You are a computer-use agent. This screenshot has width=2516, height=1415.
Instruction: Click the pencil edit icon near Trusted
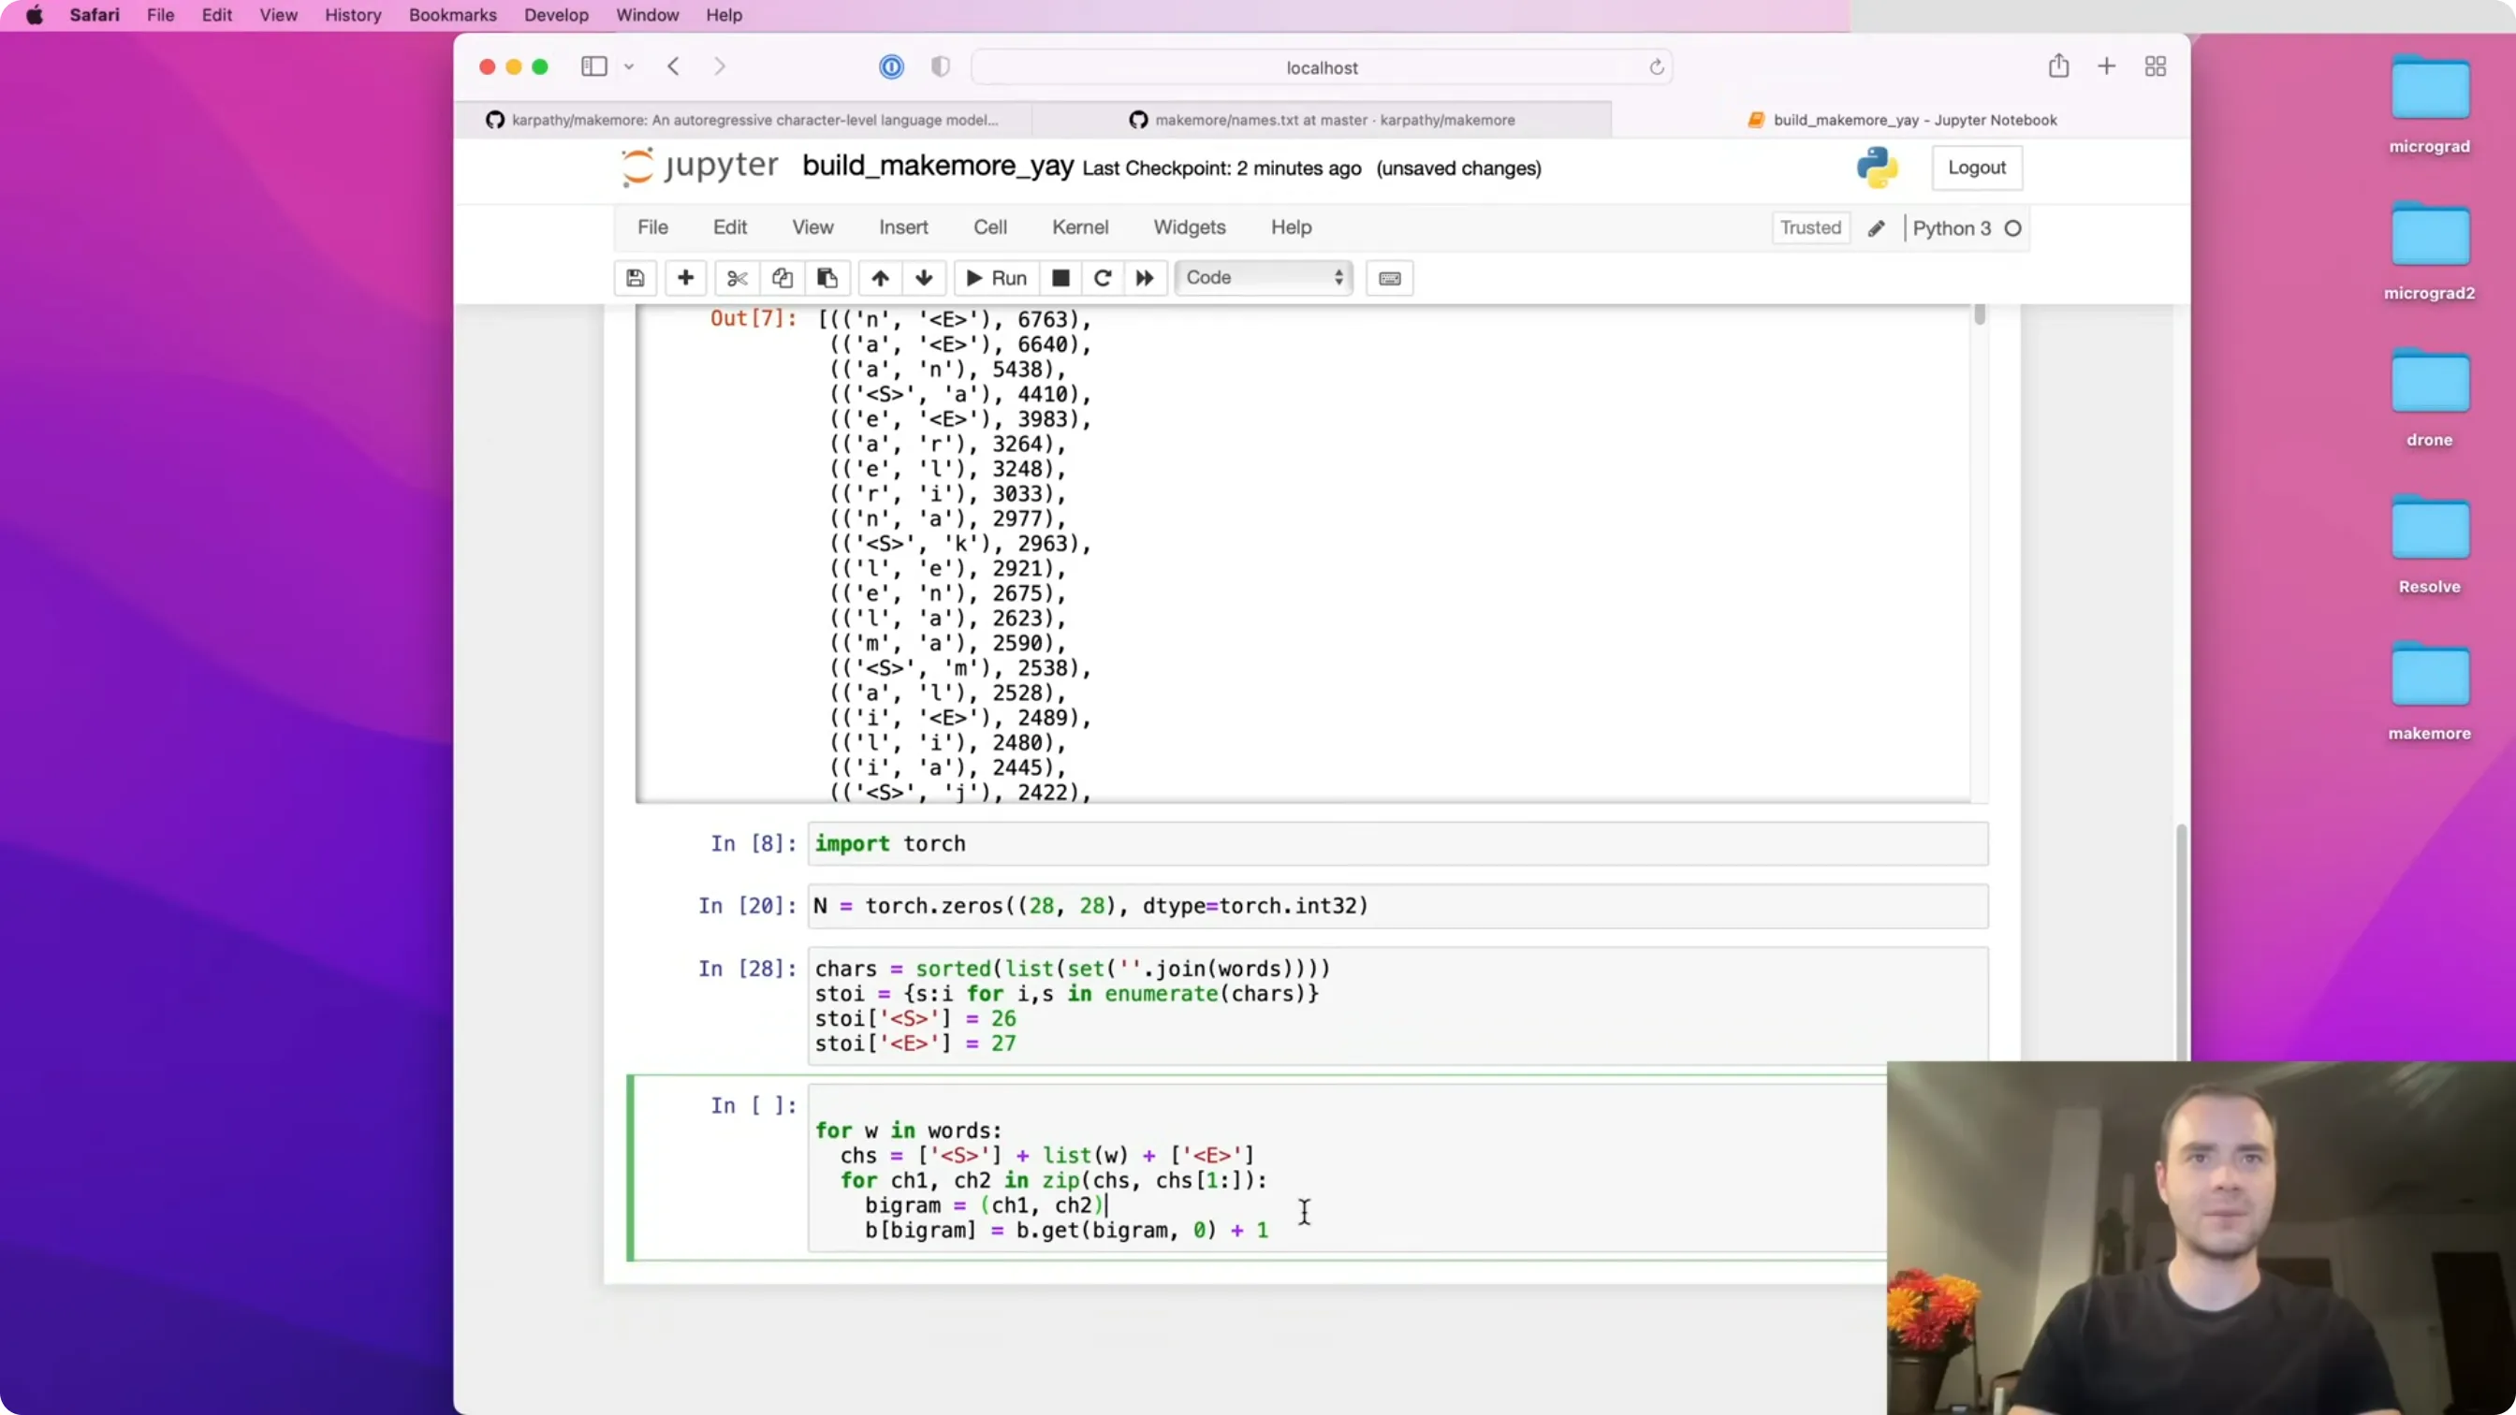click(1877, 228)
